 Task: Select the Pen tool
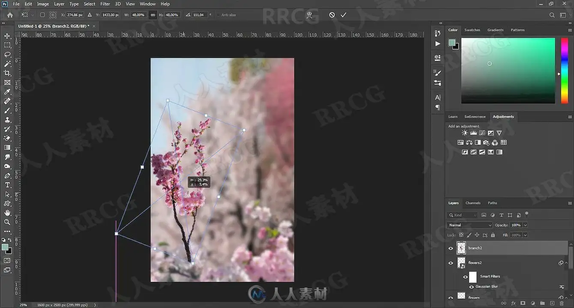point(7,176)
